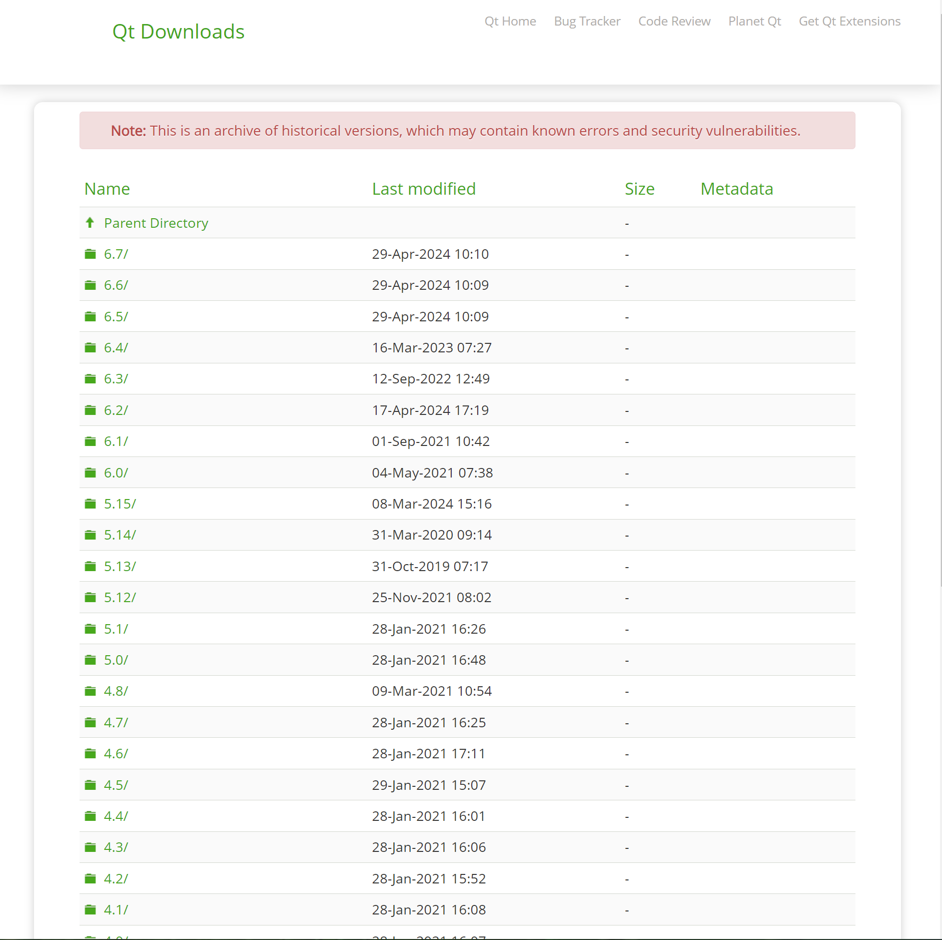Viewport: 942px width, 940px height.
Task: Click the folder icon for 5.14/
Action: click(x=90, y=535)
